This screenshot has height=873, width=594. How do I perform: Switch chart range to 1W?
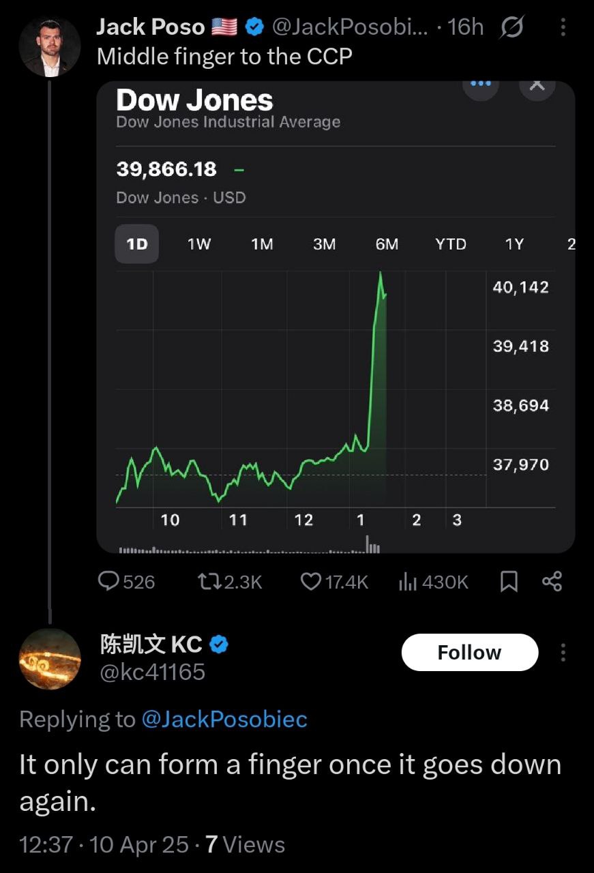[199, 244]
